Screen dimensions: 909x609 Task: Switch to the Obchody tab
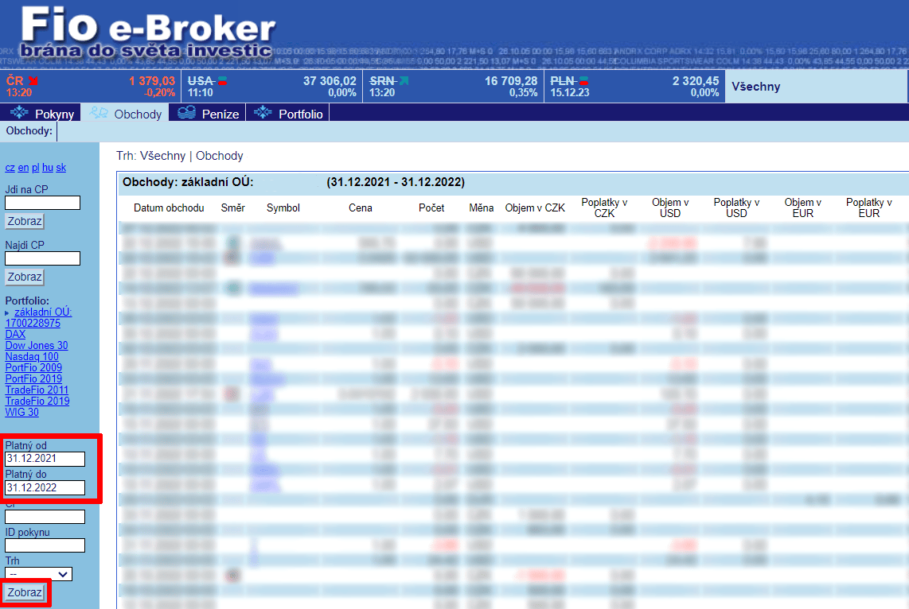pos(125,113)
